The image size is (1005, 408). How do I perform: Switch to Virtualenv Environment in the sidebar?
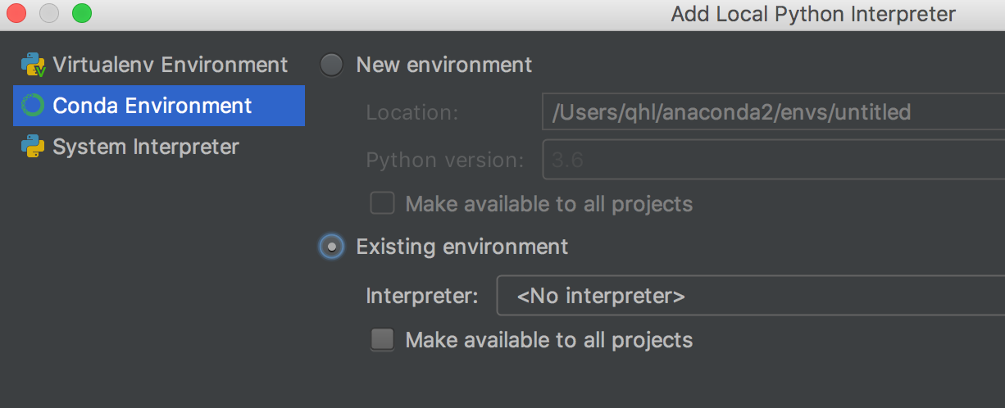point(170,65)
